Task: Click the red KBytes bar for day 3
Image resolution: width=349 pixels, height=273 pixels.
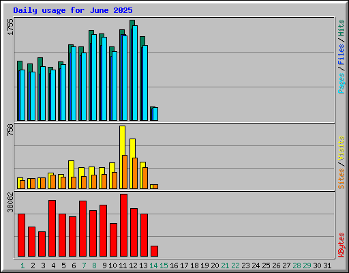Action: coord(42,244)
